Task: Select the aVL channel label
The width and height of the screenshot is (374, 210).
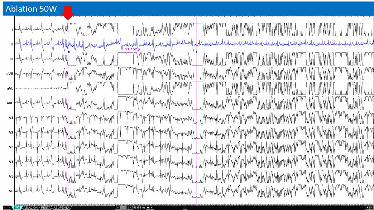Action: [x=10, y=88]
